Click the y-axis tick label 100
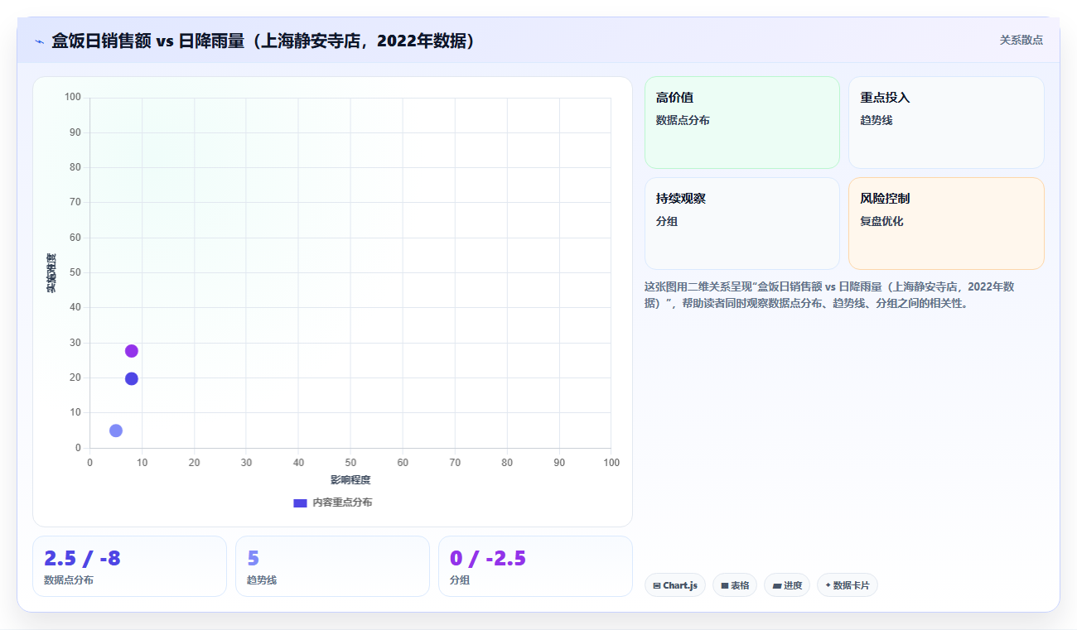 (x=73, y=97)
